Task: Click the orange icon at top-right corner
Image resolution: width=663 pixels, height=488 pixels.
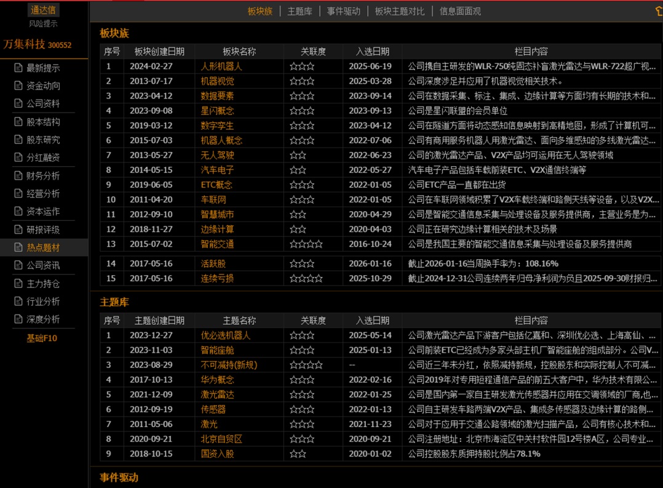Action: point(659,11)
